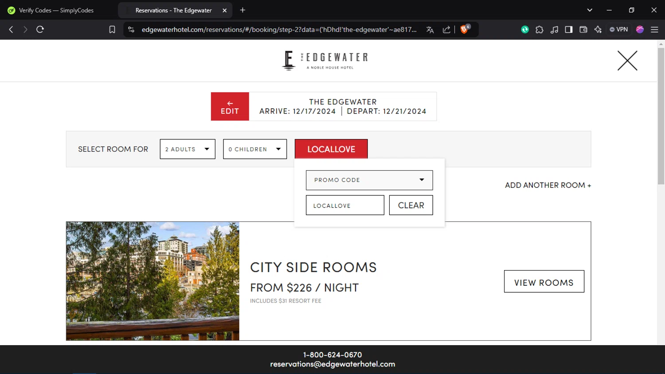This screenshot has width=665, height=374.
Task: Open the VPN button
Action: click(619, 30)
